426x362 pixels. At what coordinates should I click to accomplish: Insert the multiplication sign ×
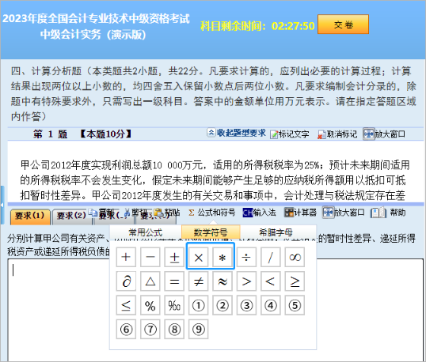tap(198, 257)
